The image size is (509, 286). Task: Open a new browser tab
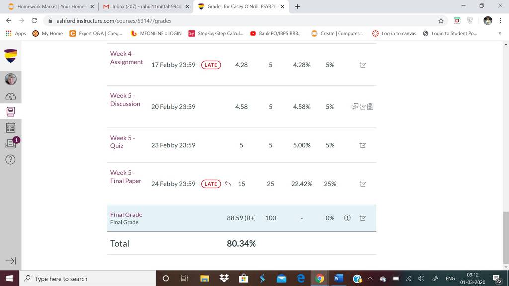point(297,6)
